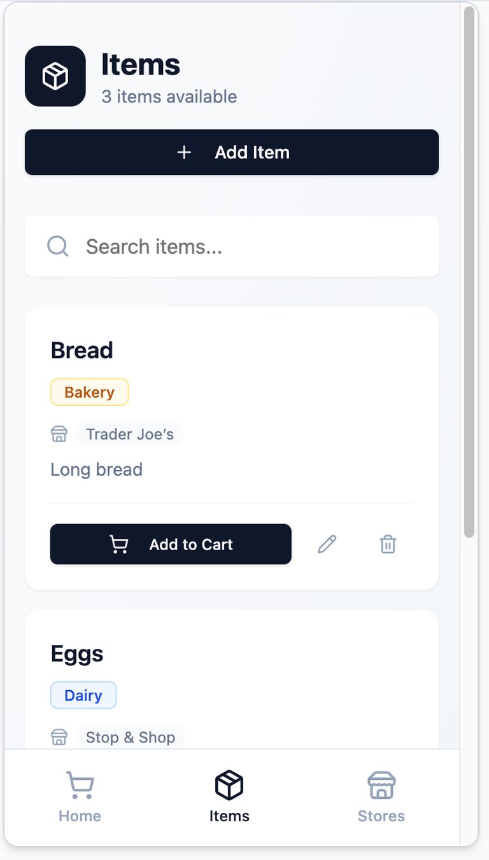Click the magnifying glass search icon
Viewport: 489px width, 860px height.
[58, 246]
